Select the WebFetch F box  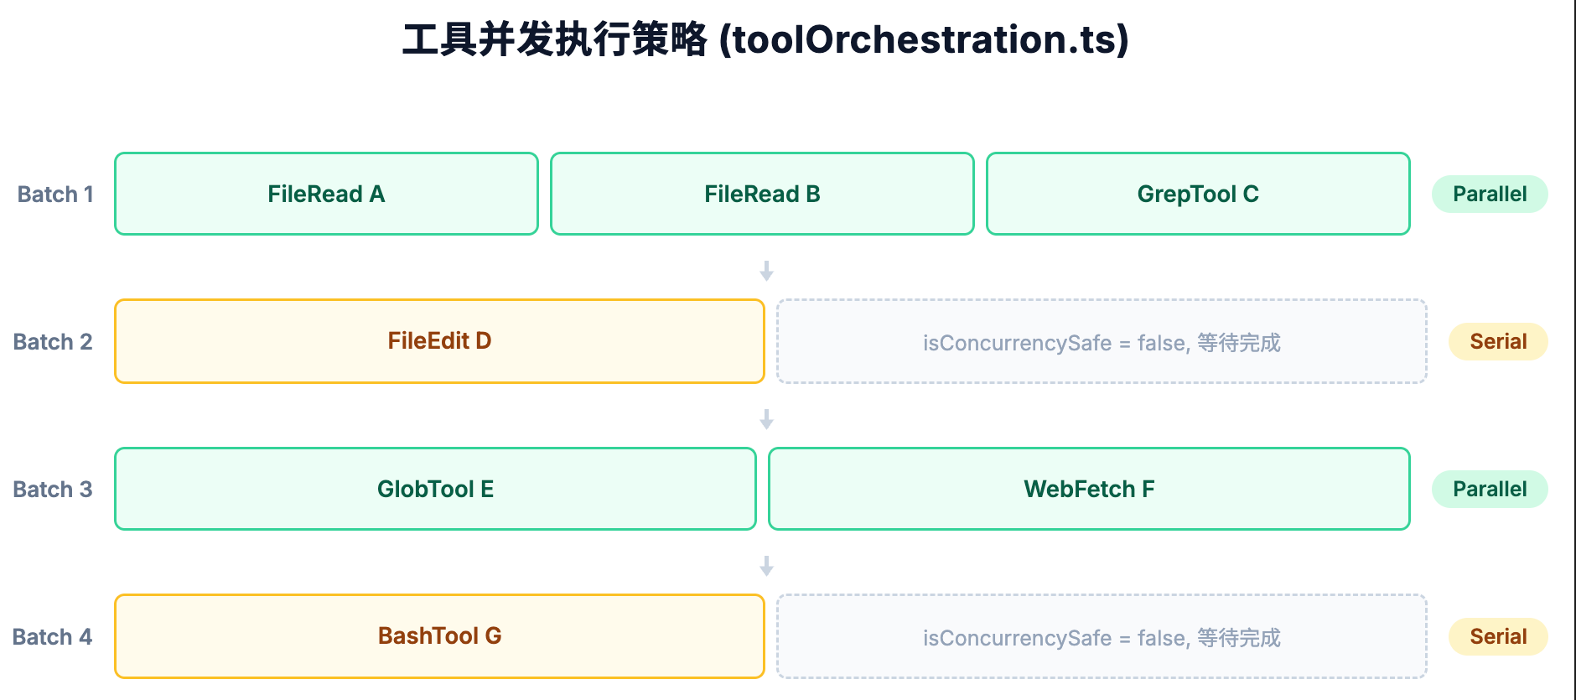[x=1089, y=489]
